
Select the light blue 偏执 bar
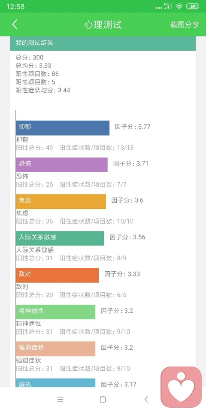point(55,383)
